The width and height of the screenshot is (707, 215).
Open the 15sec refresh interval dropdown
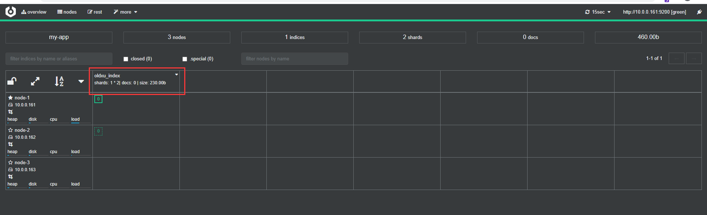click(x=598, y=12)
